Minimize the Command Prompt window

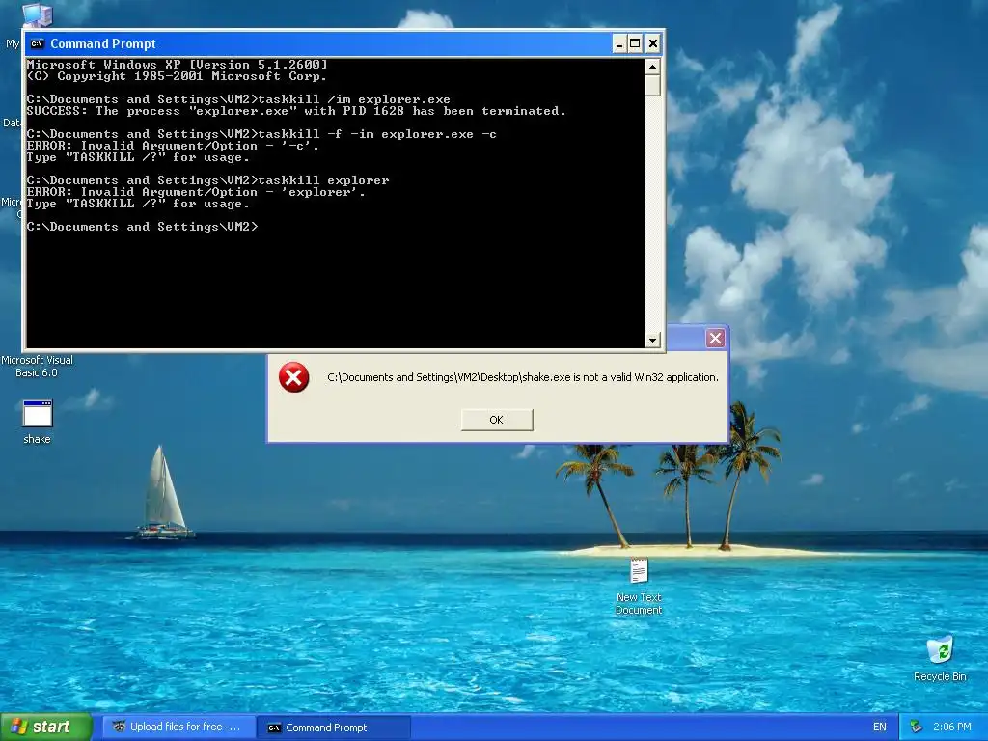(x=618, y=43)
